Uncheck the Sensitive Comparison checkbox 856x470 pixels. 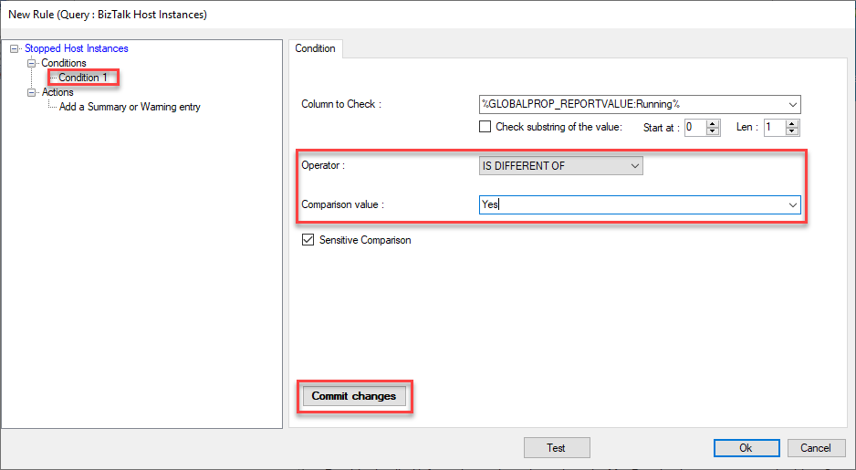308,240
